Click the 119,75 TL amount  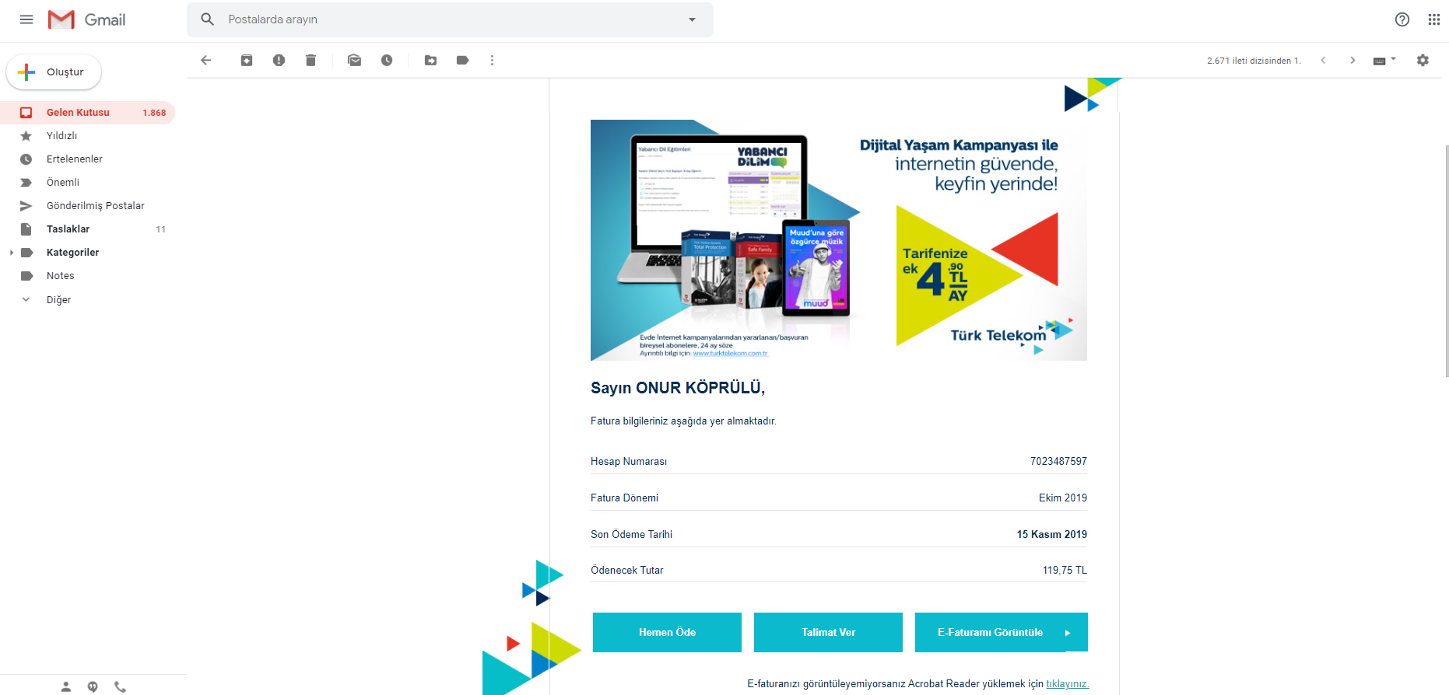1065,571
